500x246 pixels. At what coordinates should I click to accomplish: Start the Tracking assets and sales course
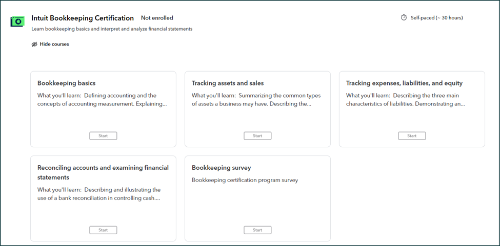pos(257,136)
